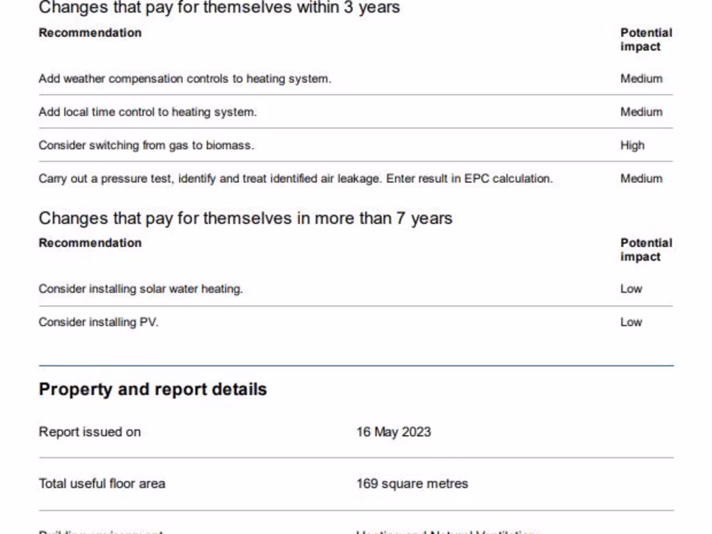This screenshot has height=534, width=712.
Task: Click the 'Total useful floor area' label
Action: 102,483
